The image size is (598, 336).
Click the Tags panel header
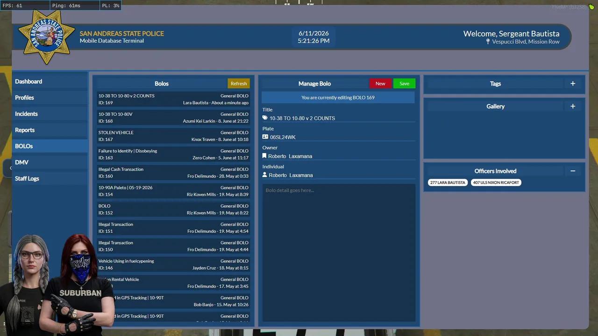(x=495, y=84)
